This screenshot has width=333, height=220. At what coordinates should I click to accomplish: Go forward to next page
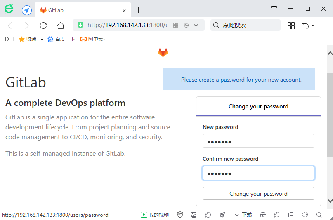(26, 26)
